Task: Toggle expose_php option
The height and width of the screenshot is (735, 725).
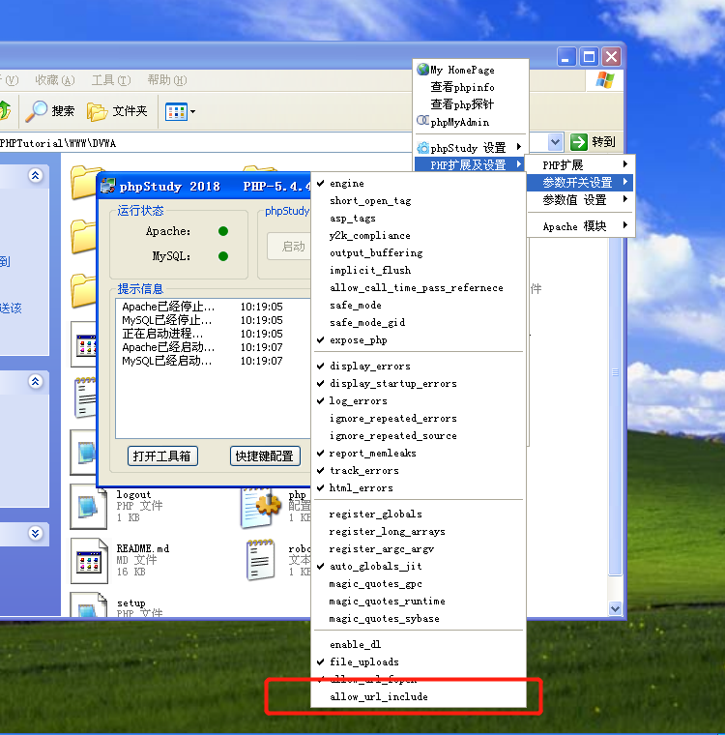Action: point(419,339)
